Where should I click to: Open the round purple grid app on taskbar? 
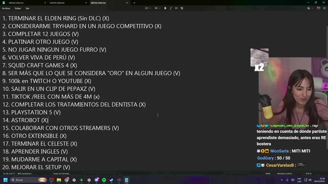coord(119,180)
